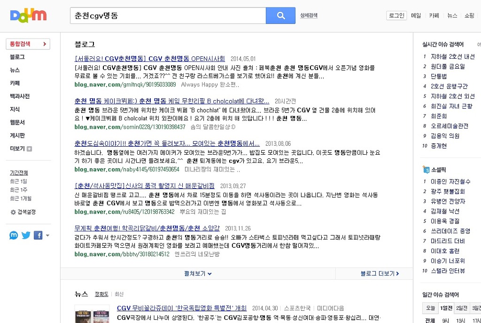The image size is (481, 323).
Task: Open 상세검색 advanced search
Action: [309, 16]
